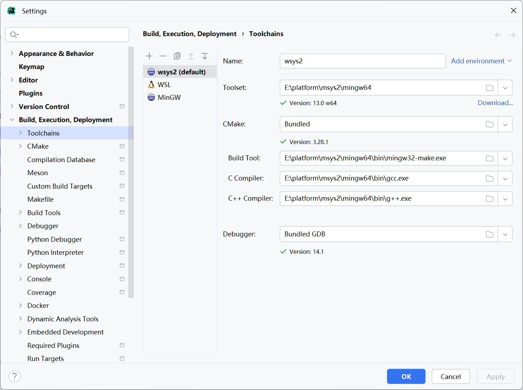Open the Build Tool dropdown arrow
The height and width of the screenshot is (390, 523).
[505, 158]
